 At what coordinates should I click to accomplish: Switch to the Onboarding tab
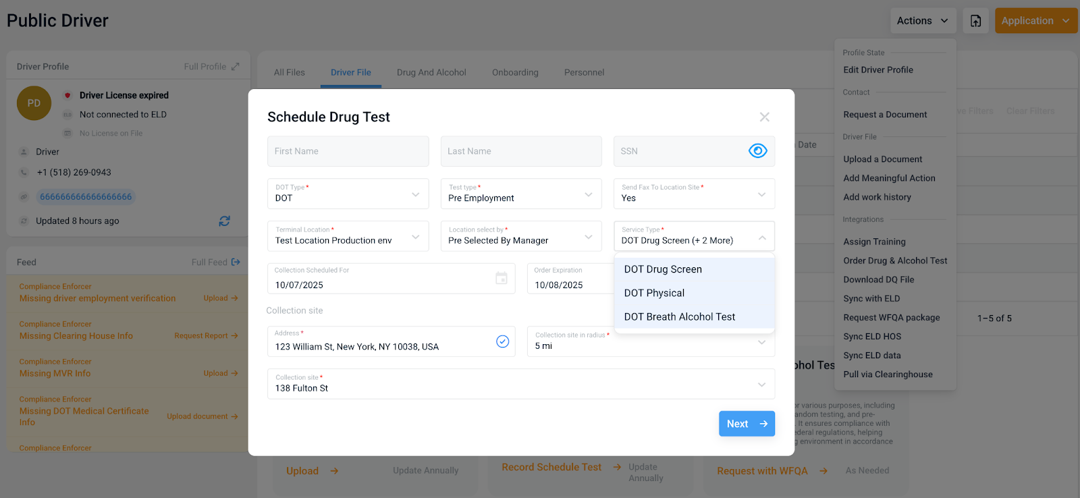click(x=515, y=72)
